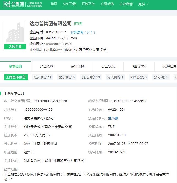Select the 工商基本信息 sub-tab
This screenshot has height=183, width=177.
tap(16, 77)
